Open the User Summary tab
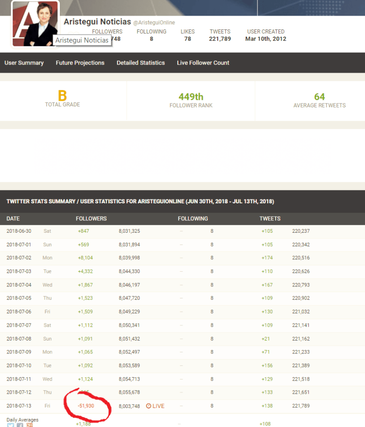The image size is (365, 427). click(x=24, y=63)
